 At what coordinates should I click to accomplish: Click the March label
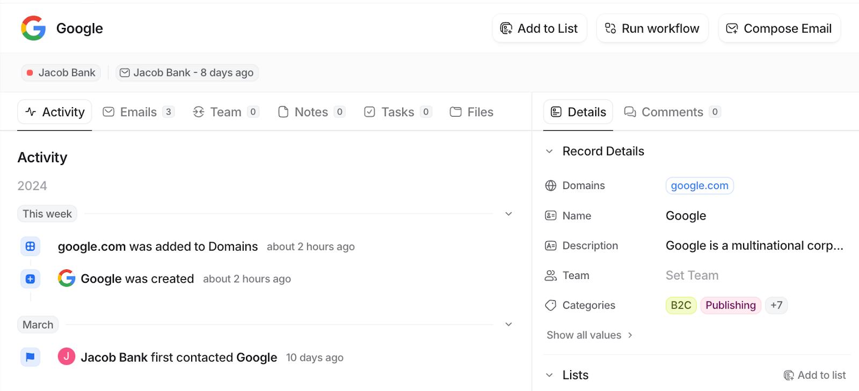[x=38, y=325]
